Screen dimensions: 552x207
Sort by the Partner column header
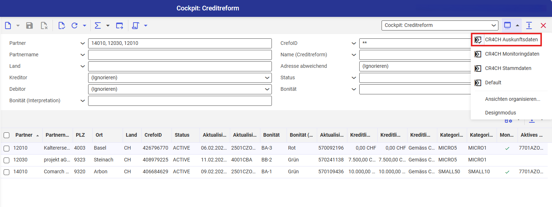pyautogui.click(x=24, y=135)
